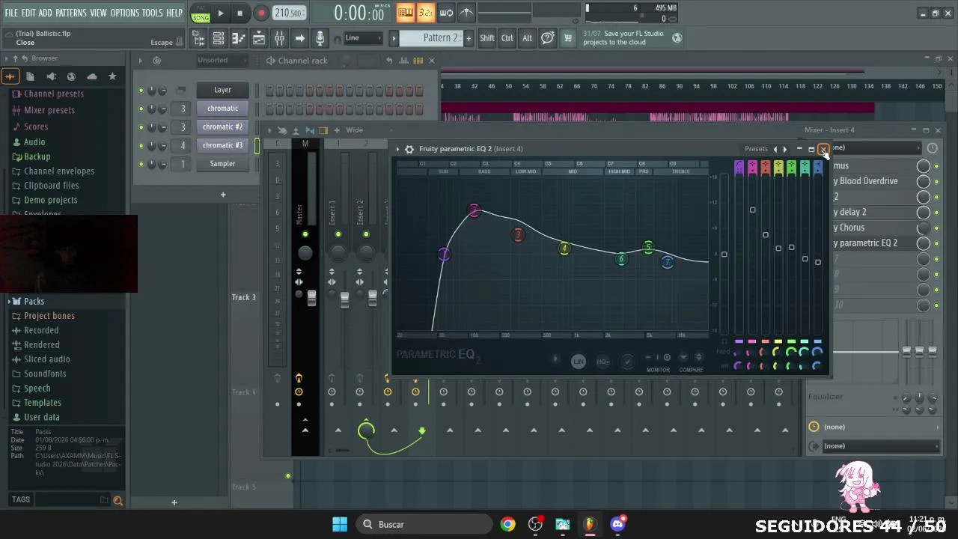Toggle the LIN mode button in EQ
Viewport: 958px width, 539px height.
tap(579, 362)
